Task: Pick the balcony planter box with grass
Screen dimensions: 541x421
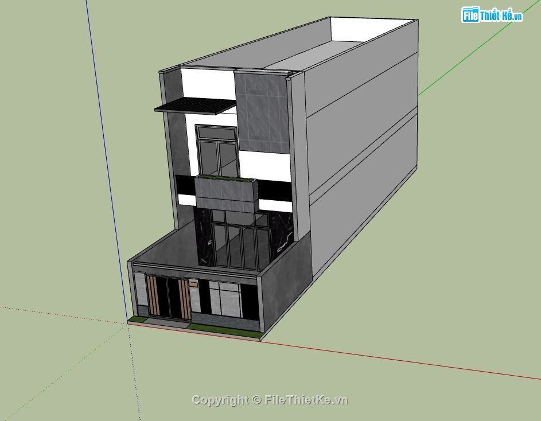Action: (x=227, y=193)
